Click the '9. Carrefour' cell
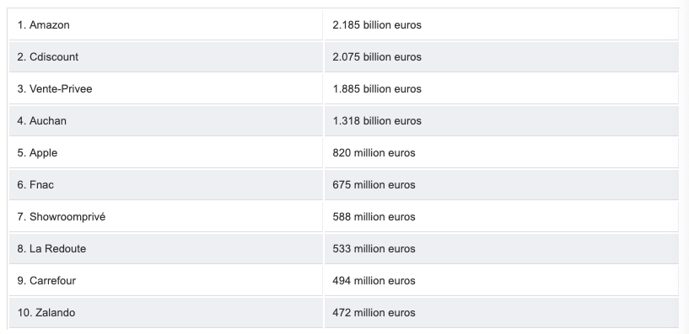This screenshot has width=689, height=334. [x=165, y=281]
